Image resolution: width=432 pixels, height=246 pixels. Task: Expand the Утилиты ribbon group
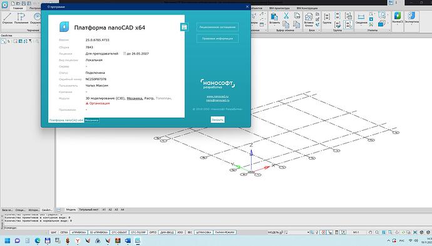click(389, 30)
